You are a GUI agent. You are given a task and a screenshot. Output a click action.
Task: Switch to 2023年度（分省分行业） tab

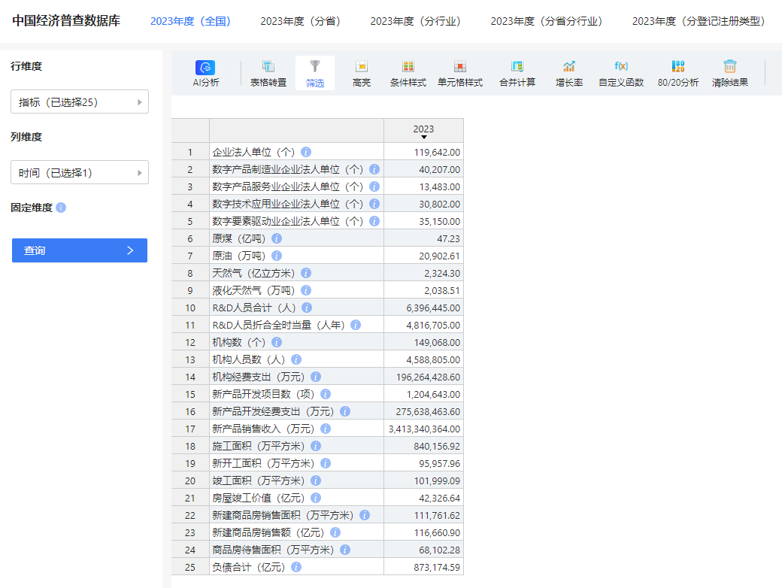(546, 21)
